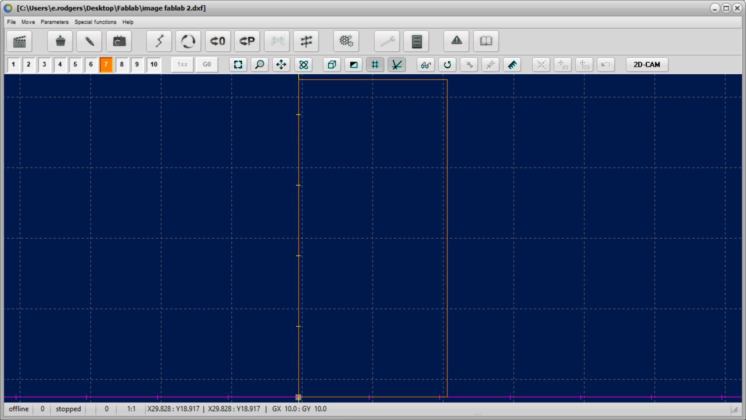Select tool number 7 button
The width and height of the screenshot is (746, 420).
(x=106, y=65)
